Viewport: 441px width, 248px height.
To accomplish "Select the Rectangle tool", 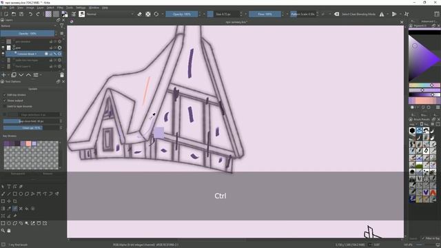I will (15, 194).
